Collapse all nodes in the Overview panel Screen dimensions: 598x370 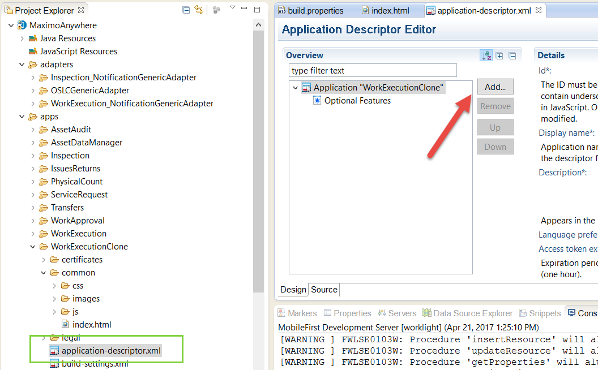click(512, 55)
